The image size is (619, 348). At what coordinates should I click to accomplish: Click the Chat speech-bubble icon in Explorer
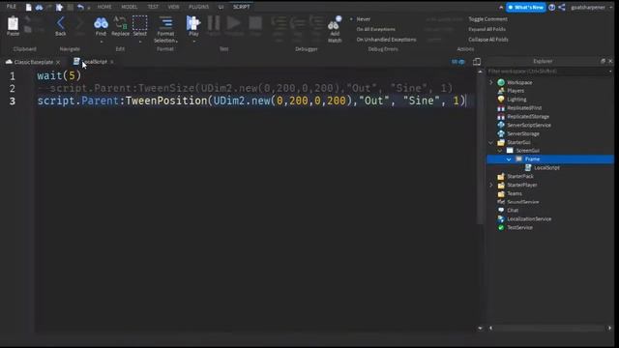tap(501, 211)
